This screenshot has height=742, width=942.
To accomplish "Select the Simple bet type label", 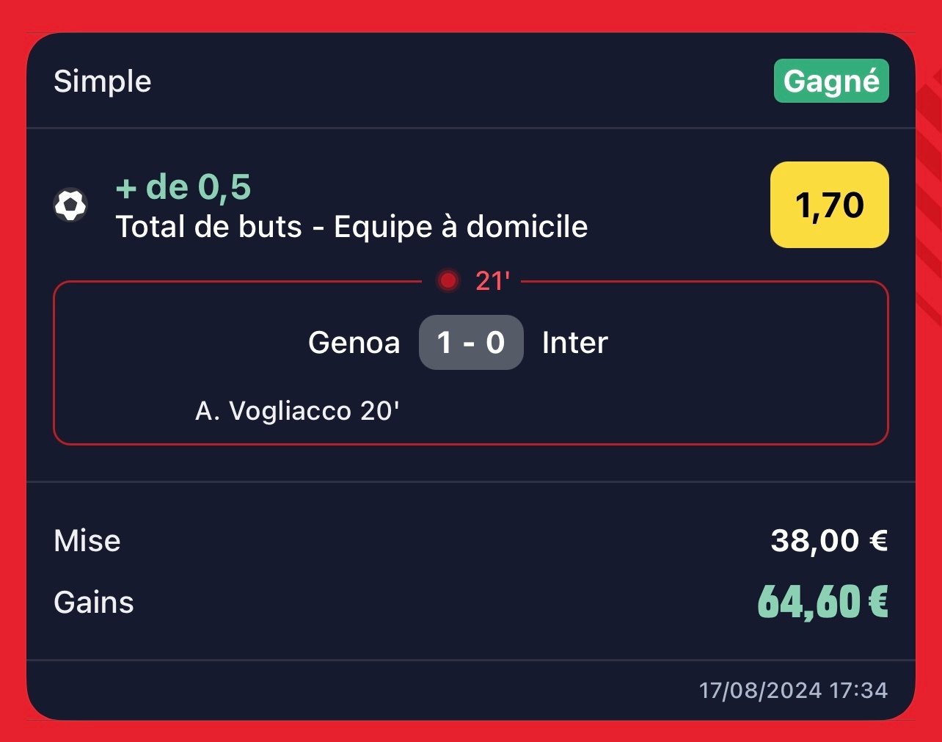I will coord(103,81).
